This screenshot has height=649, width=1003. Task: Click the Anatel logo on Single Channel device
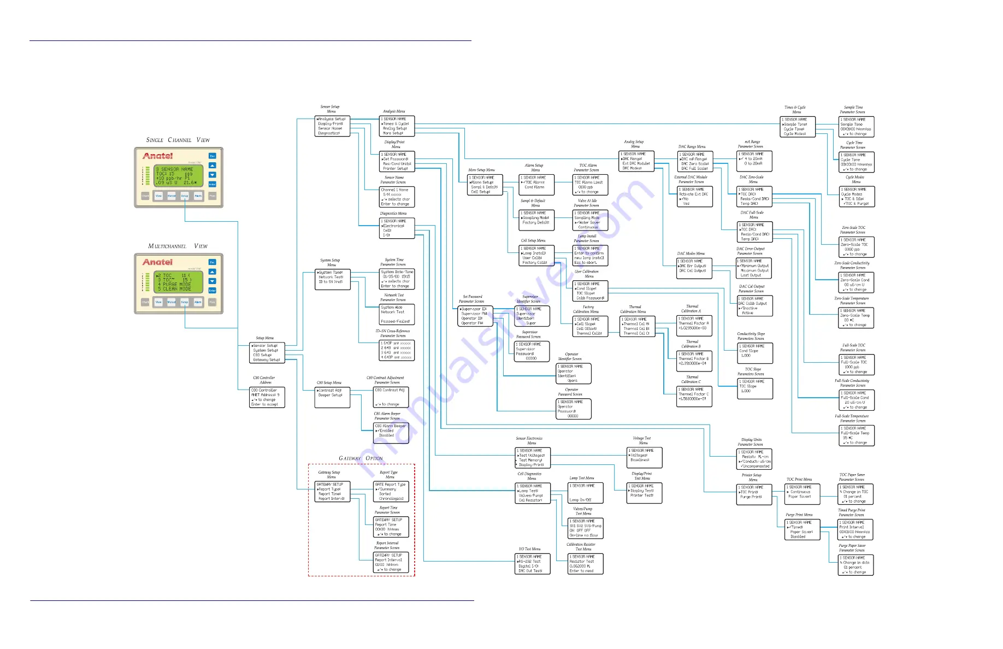pyautogui.click(x=158, y=156)
